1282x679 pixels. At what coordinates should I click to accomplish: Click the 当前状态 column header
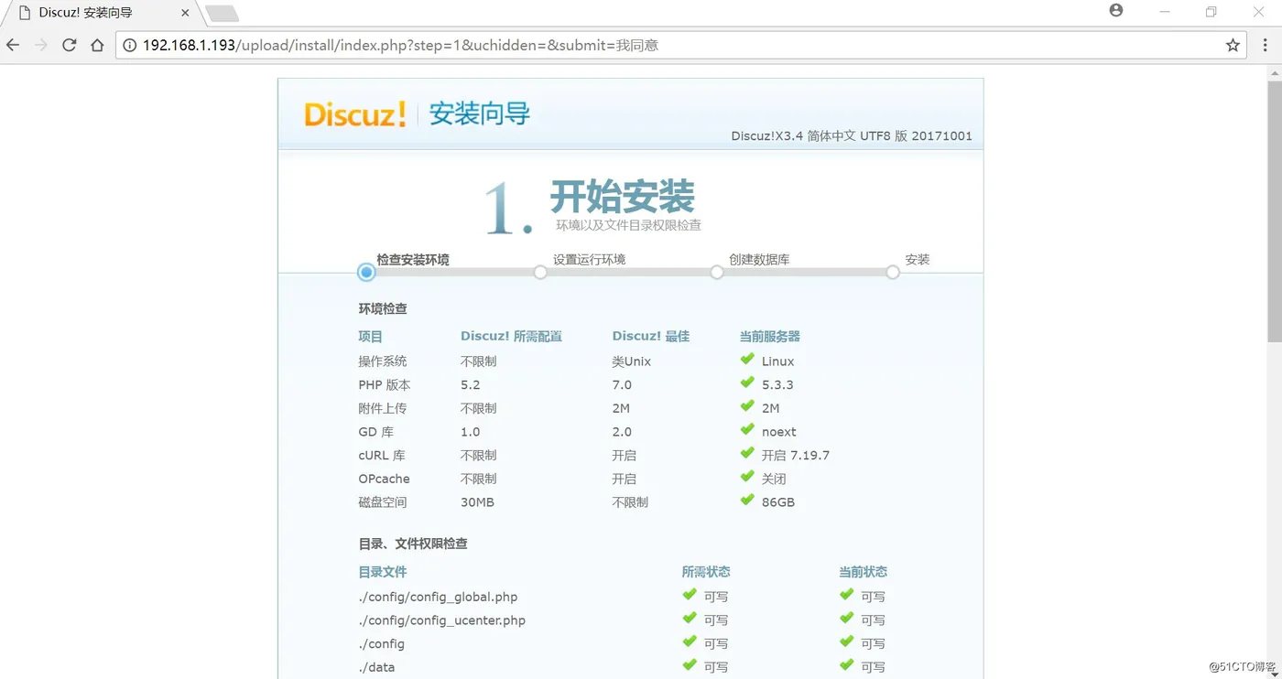[x=864, y=571]
